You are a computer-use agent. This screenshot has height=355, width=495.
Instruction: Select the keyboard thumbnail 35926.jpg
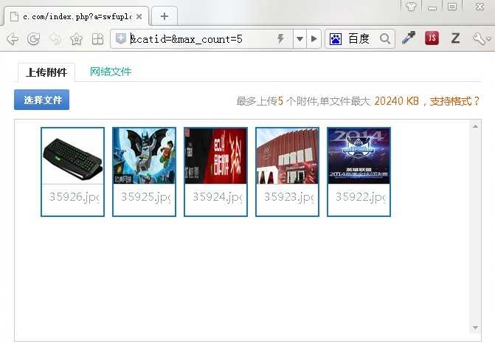pyautogui.click(x=72, y=156)
